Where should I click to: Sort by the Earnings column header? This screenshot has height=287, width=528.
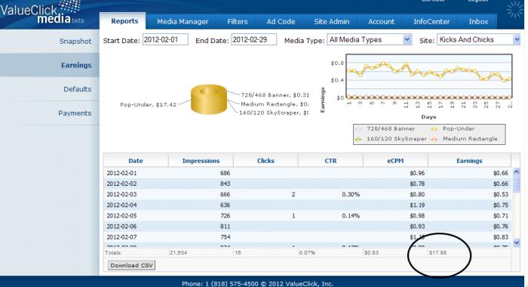point(469,161)
